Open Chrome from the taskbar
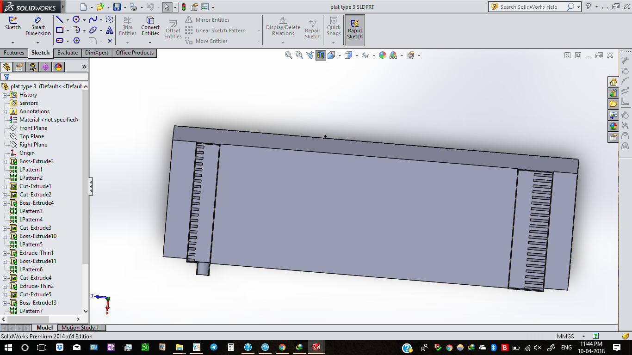The image size is (632, 355). click(282, 347)
